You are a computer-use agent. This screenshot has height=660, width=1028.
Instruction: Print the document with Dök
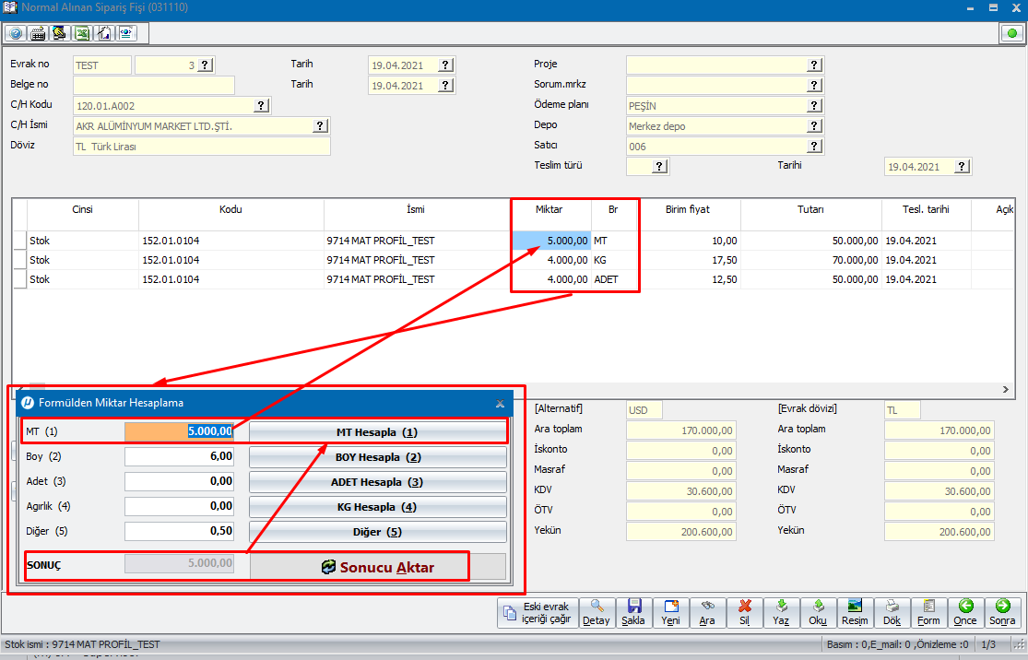[892, 614]
